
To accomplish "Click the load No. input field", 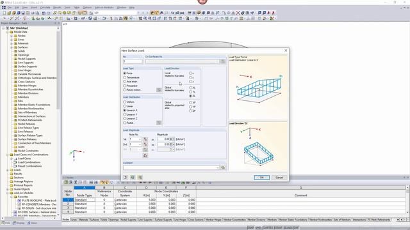I will click(x=133, y=61).
